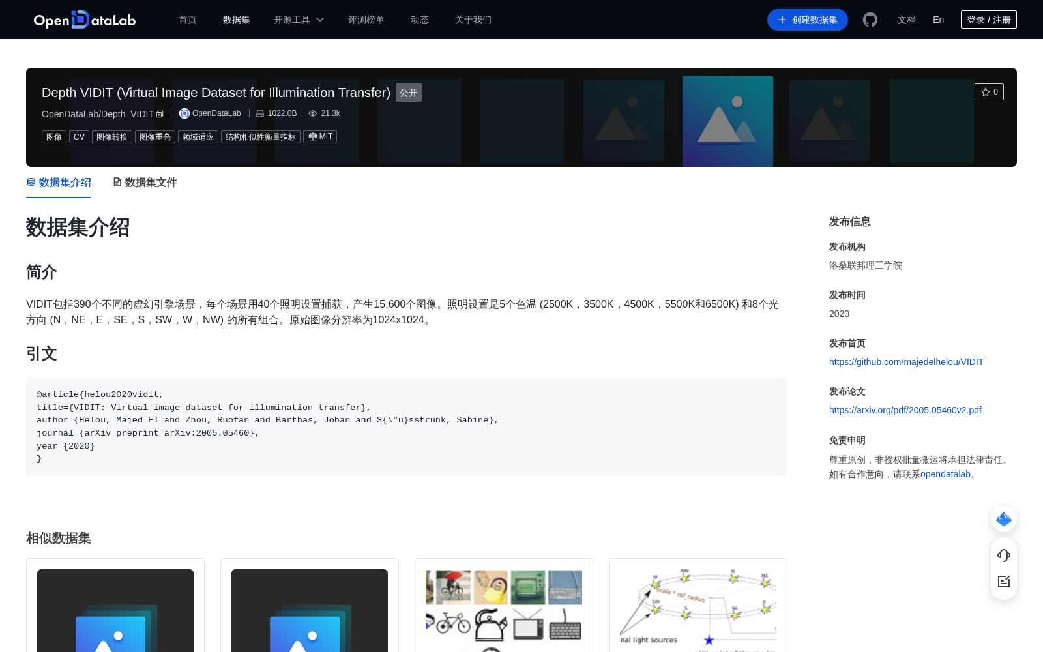
Task: Click the 洛桑联邦理工学院 publisher text
Action: (x=866, y=265)
